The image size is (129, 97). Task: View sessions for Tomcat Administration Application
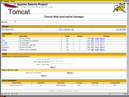tap(80, 41)
